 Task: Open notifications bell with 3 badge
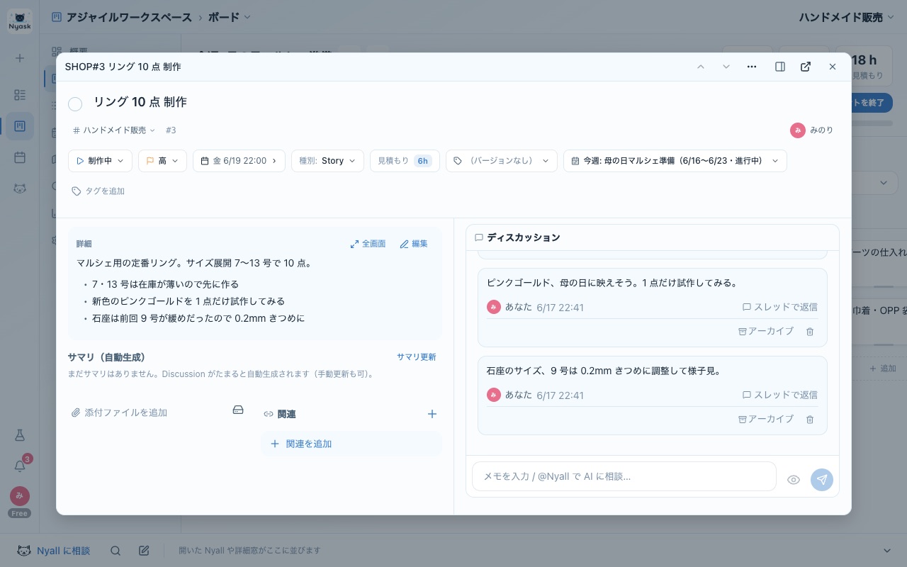(20, 466)
